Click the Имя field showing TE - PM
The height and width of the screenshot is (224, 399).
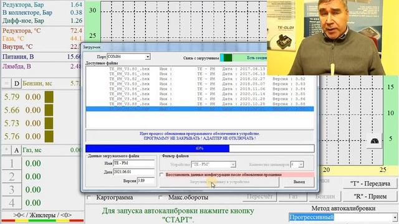click(134, 163)
